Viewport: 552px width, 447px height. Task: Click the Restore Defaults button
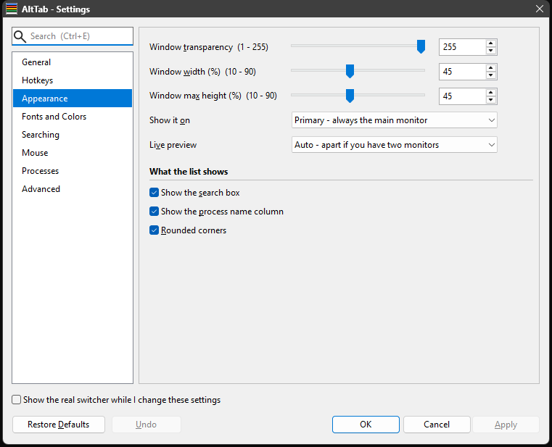(x=59, y=425)
